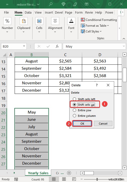The width and height of the screenshot is (127, 182).
Task: Click the Font color icon group
Action: (71, 21)
